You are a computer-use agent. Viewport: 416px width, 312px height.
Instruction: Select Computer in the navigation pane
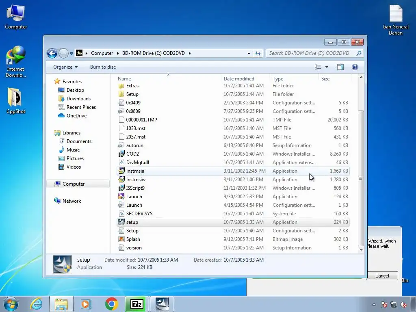[x=78, y=184]
